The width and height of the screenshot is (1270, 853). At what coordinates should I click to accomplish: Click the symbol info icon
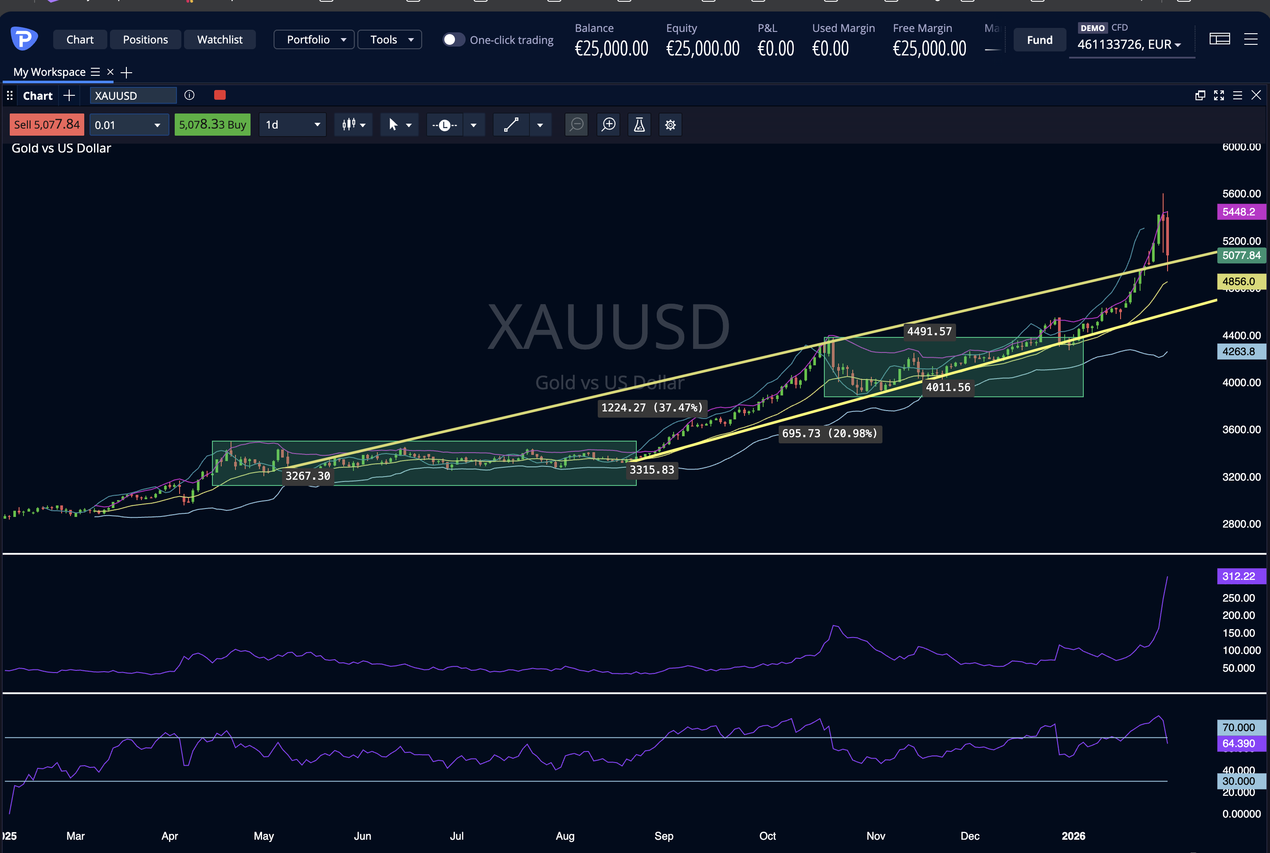pos(189,95)
